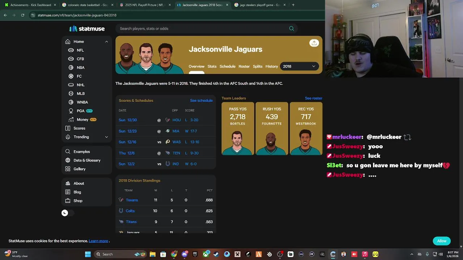Open File Explorer from taskbar
463x260 pixels.
point(152,254)
